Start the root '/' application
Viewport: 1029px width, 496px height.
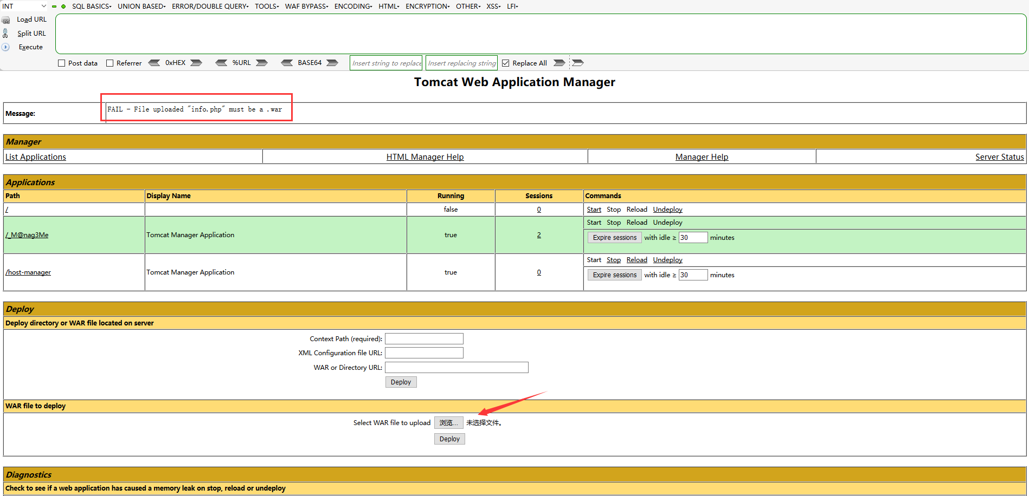pyautogui.click(x=594, y=210)
